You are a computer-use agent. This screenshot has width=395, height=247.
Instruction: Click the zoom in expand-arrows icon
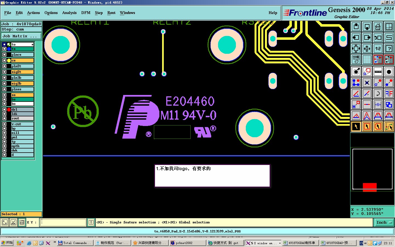(x=356, y=49)
